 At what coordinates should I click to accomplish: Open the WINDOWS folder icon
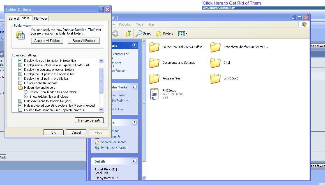tap(215, 79)
